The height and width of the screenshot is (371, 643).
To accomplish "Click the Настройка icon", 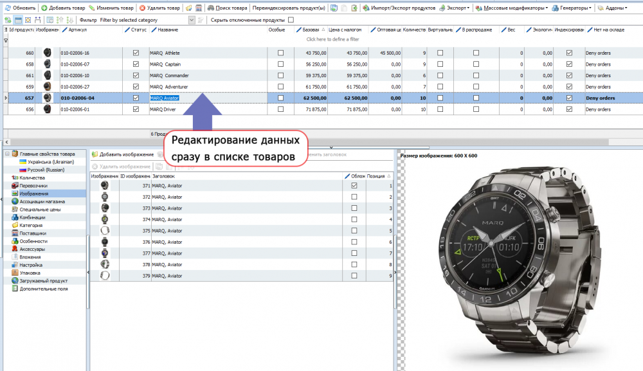I will [15, 265].
